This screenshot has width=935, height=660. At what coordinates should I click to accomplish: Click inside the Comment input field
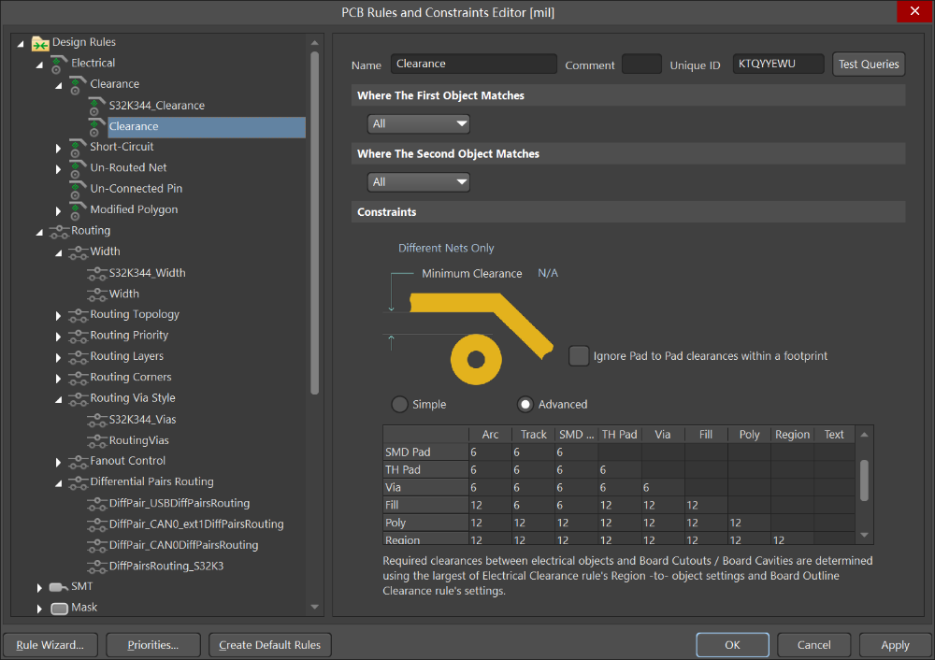pyautogui.click(x=642, y=64)
